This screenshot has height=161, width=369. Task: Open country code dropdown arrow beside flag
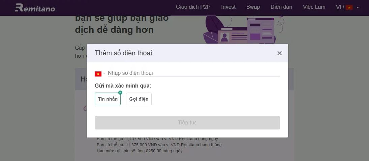[x=104, y=74]
